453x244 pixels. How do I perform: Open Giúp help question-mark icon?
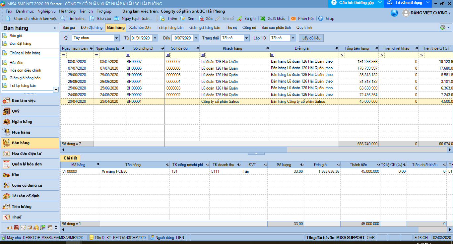(x=321, y=19)
